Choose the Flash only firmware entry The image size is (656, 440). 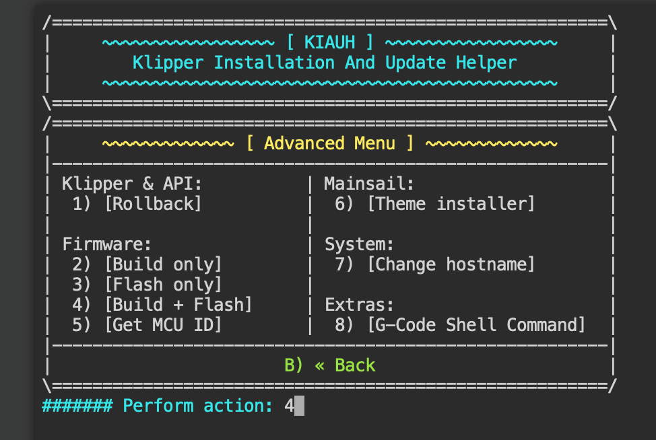[x=147, y=285]
